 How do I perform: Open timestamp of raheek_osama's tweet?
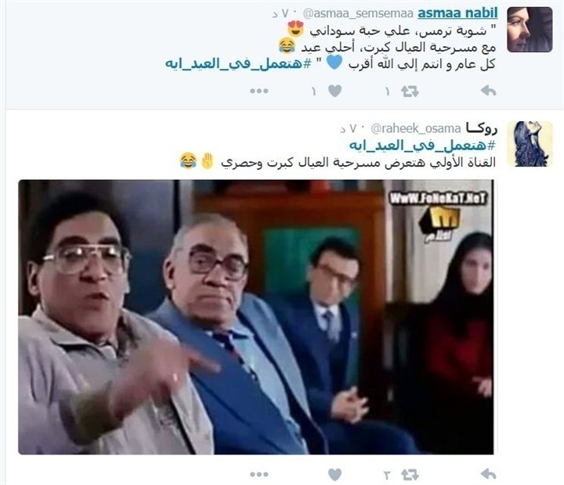click(x=349, y=128)
